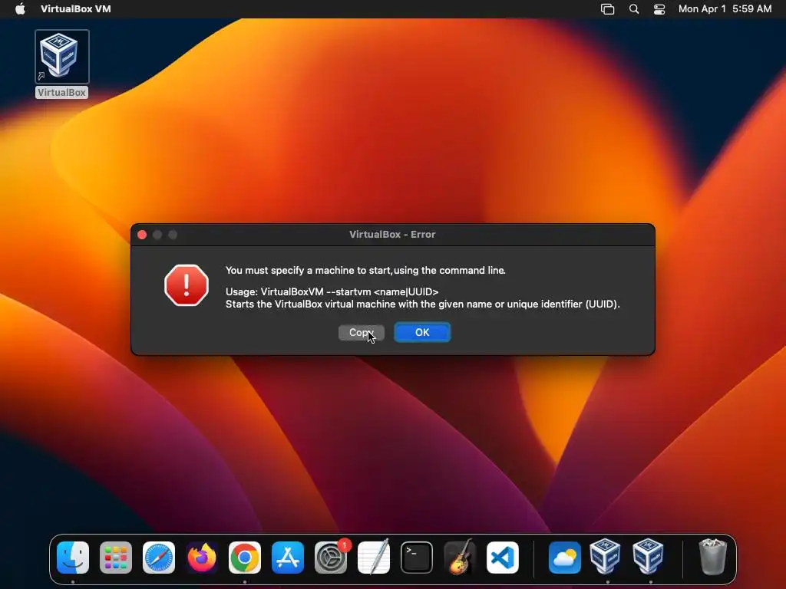Click the 'VirtualBox - Error' title bar
This screenshot has height=589, width=786.
click(392, 235)
